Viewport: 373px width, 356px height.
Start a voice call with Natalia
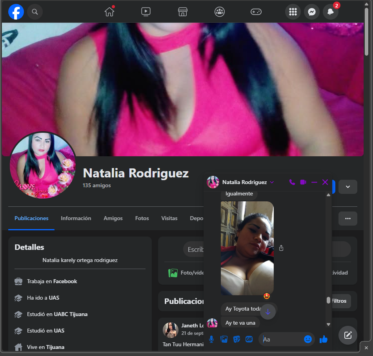(x=292, y=182)
